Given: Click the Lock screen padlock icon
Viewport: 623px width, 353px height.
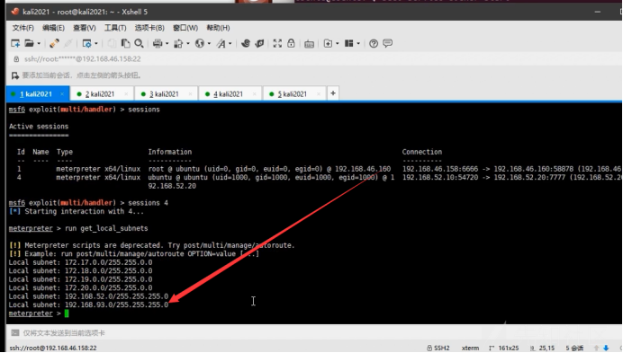Looking at the screenshot, I should pyautogui.click(x=291, y=43).
